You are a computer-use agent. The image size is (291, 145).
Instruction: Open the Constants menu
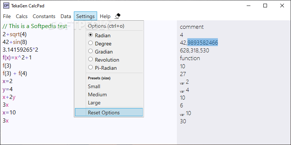tap(44, 16)
